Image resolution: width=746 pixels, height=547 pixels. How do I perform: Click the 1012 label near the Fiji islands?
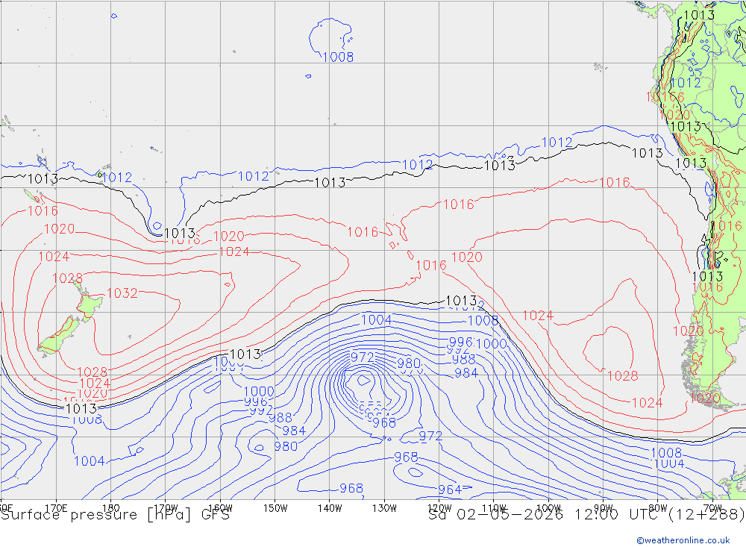click(x=117, y=178)
